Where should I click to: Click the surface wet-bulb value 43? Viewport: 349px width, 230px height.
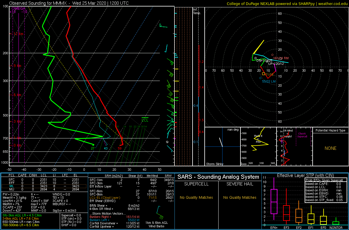pyautogui.click(x=106, y=148)
